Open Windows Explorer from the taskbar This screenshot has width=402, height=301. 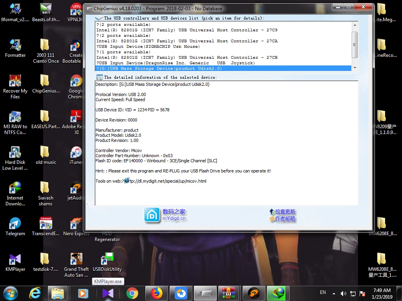(58, 293)
